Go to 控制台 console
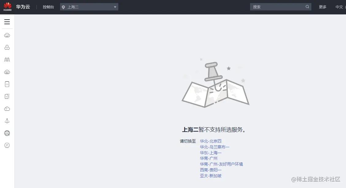Screen dimensions: 346x188 (48, 7)
